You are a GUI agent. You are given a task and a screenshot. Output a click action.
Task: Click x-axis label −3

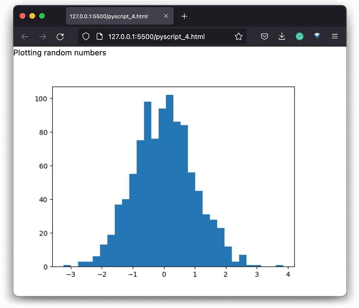71,275
